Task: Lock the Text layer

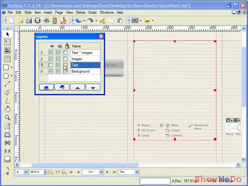Action: click(66, 65)
